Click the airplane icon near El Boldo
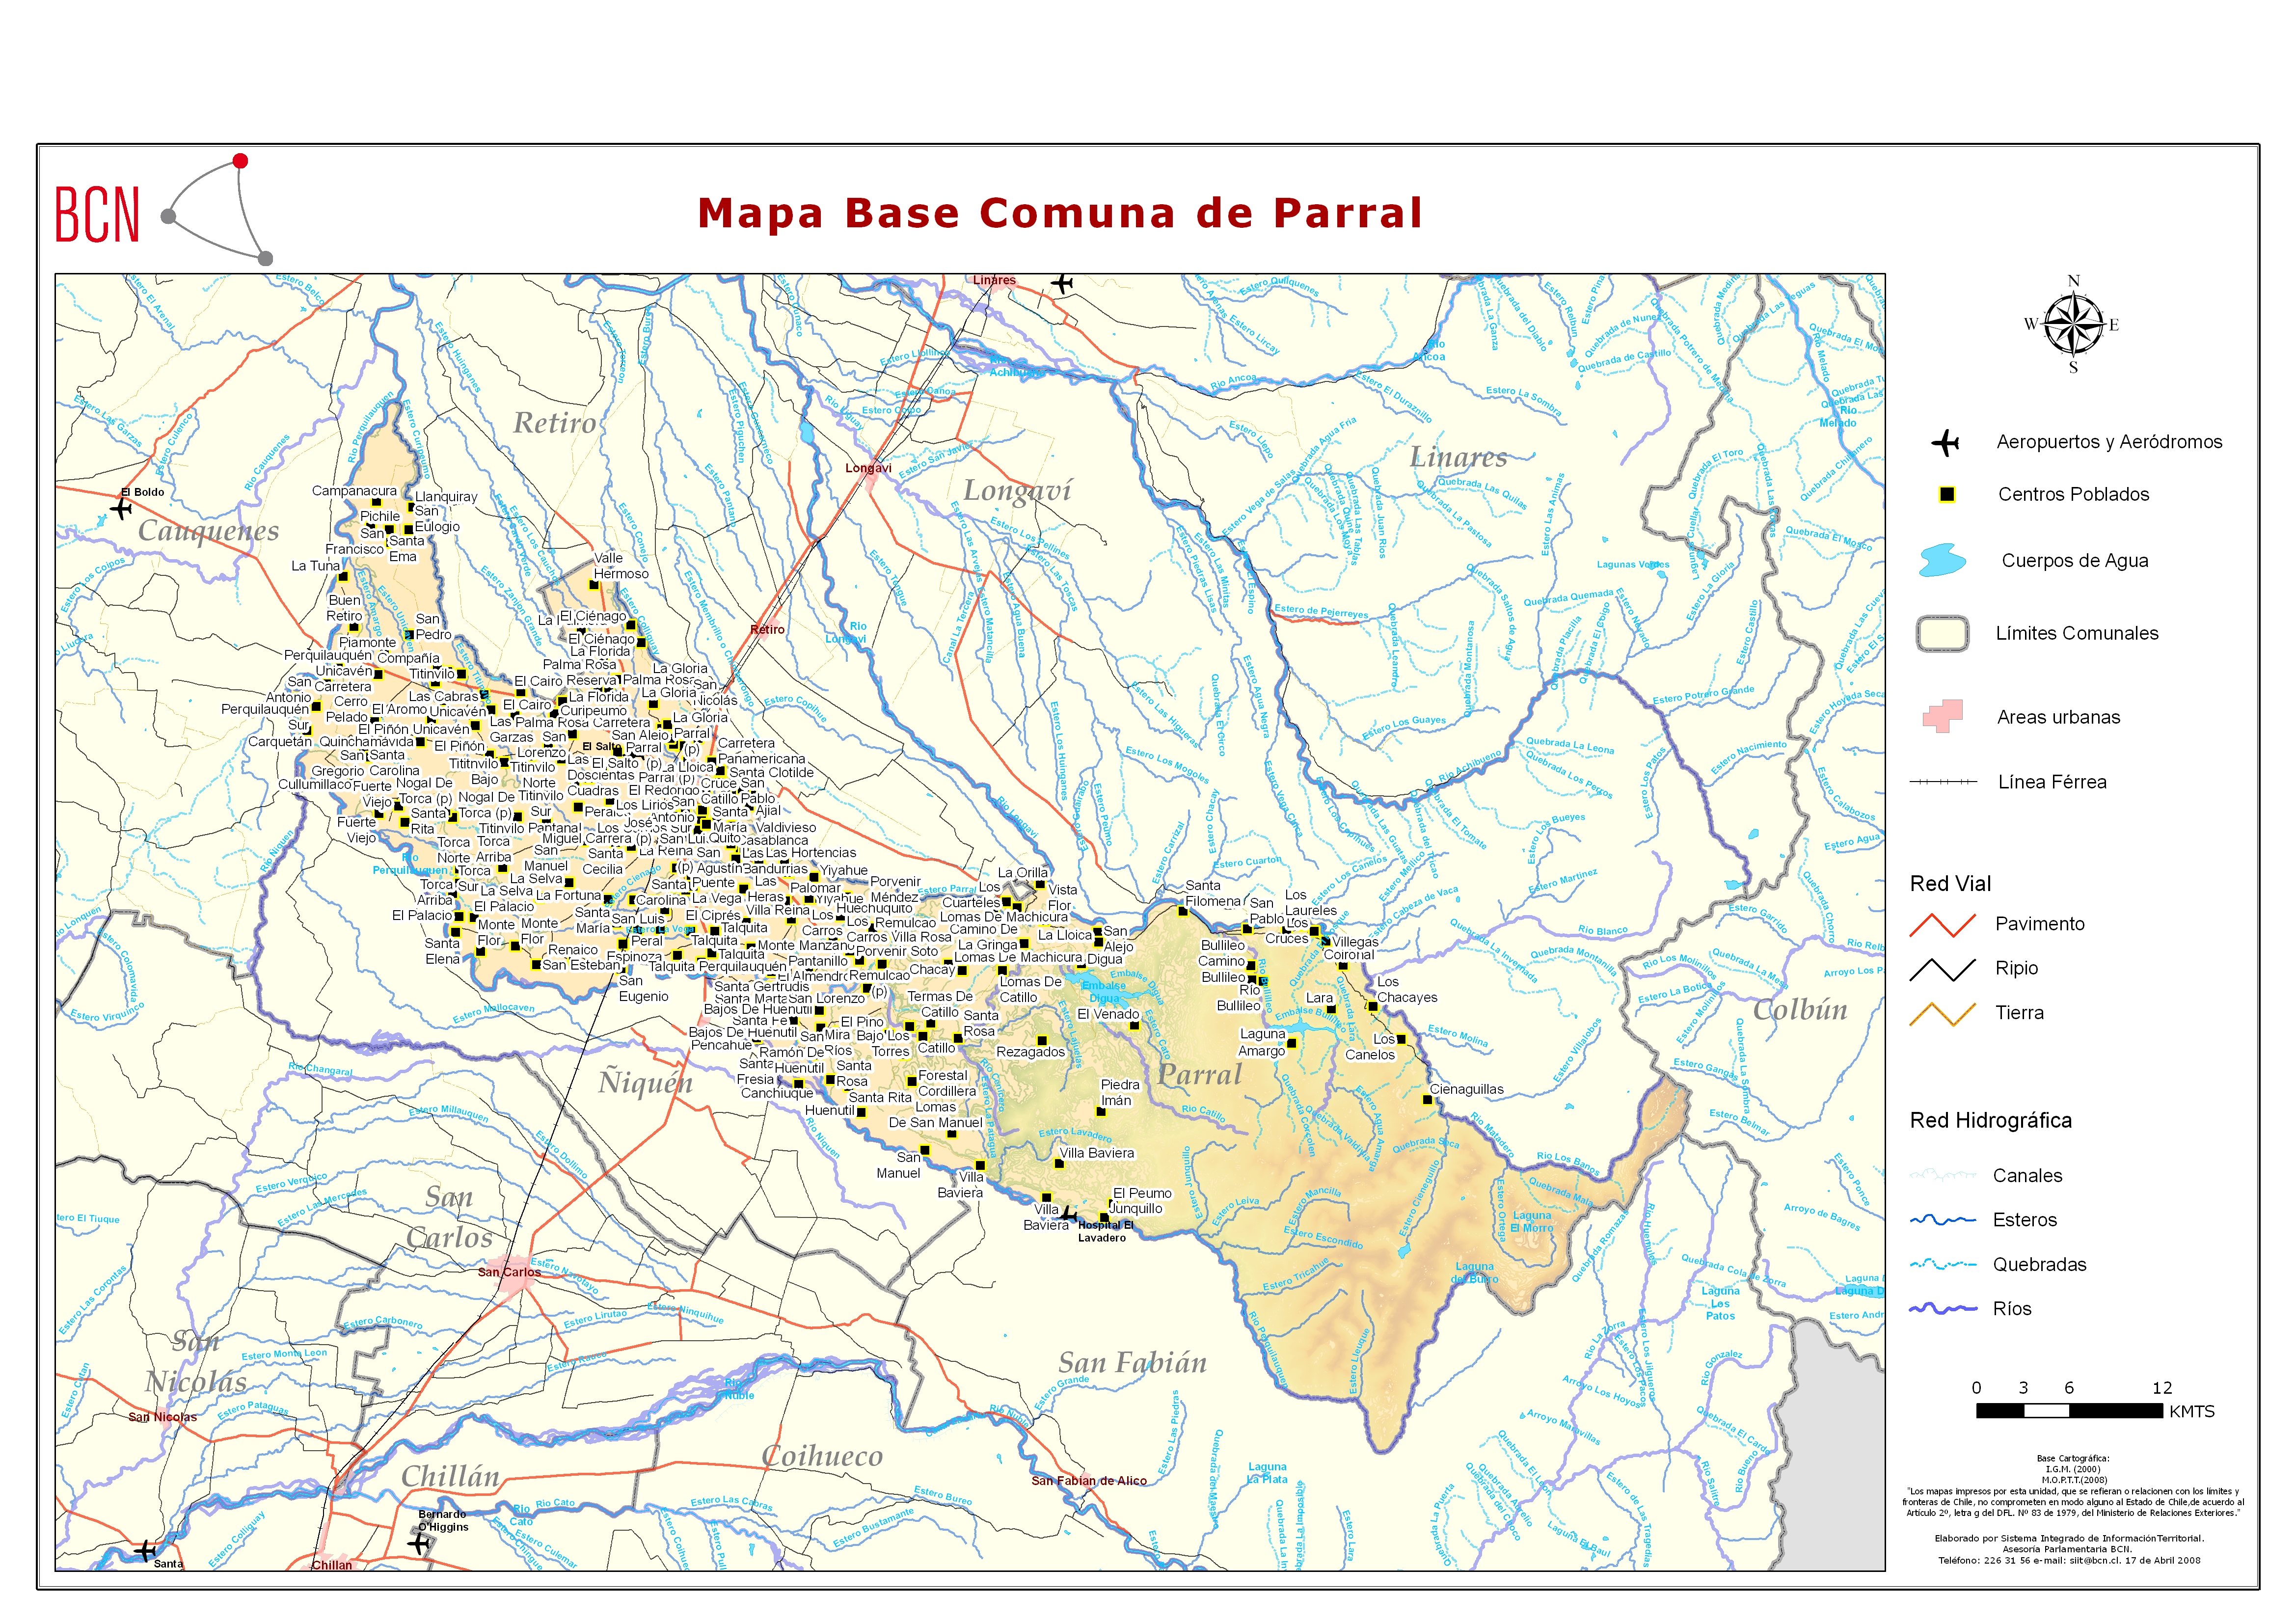Image resolution: width=2296 pixels, height=1623 pixels. [x=121, y=509]
